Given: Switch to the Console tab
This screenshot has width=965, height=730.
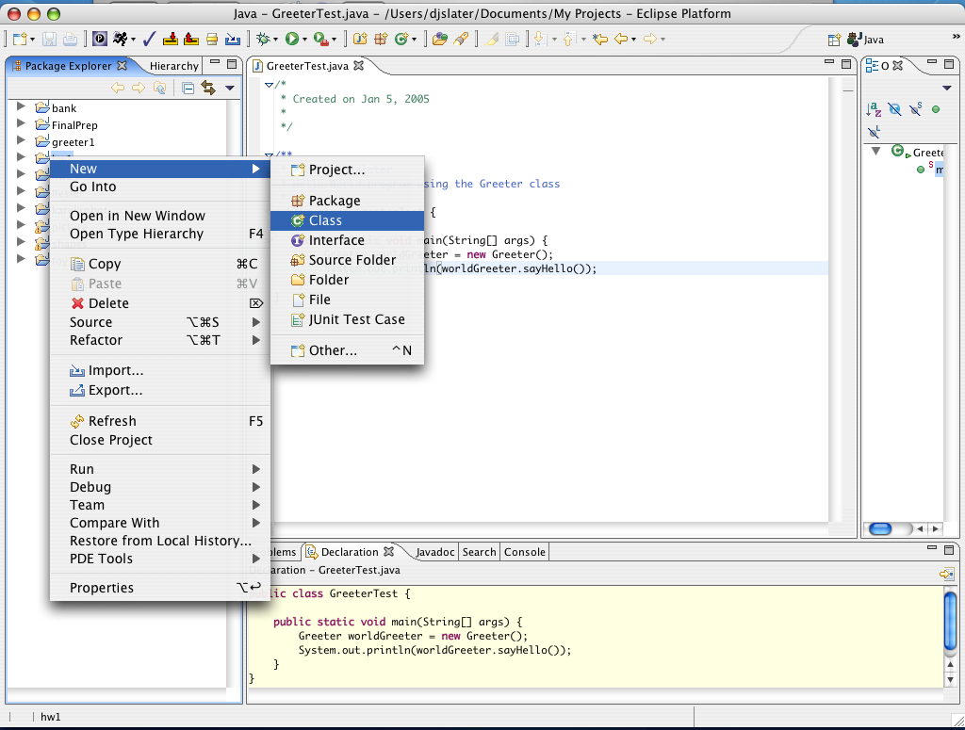Looking at the screenshot, I should [x=525, y=552].
